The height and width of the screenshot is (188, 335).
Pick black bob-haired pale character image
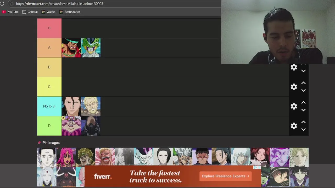pos(163,157)
